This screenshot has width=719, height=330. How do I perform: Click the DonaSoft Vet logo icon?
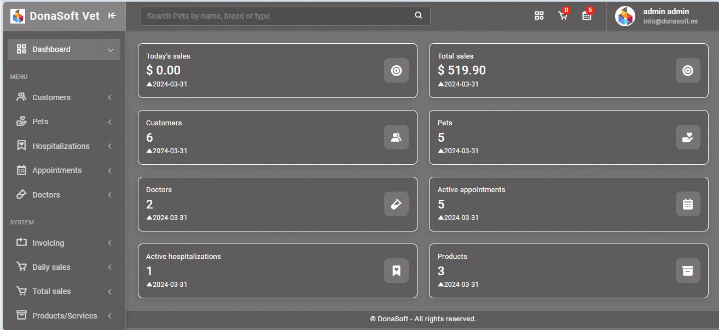(18, 16)
